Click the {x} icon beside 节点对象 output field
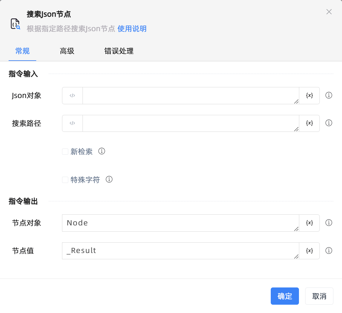The height and width of the screenshot is (313, 342). point(309,223)
